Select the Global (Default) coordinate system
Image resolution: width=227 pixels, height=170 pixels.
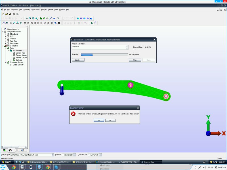click(x=18, y=65)
